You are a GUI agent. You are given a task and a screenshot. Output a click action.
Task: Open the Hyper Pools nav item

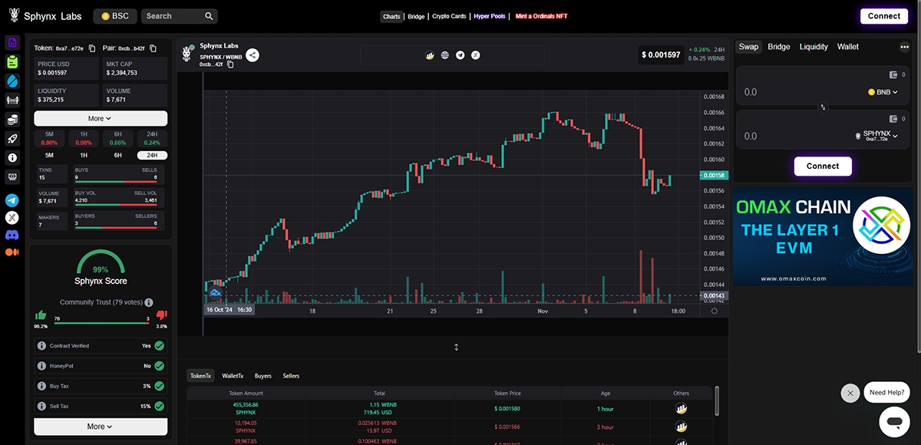[x=490, y=16]
